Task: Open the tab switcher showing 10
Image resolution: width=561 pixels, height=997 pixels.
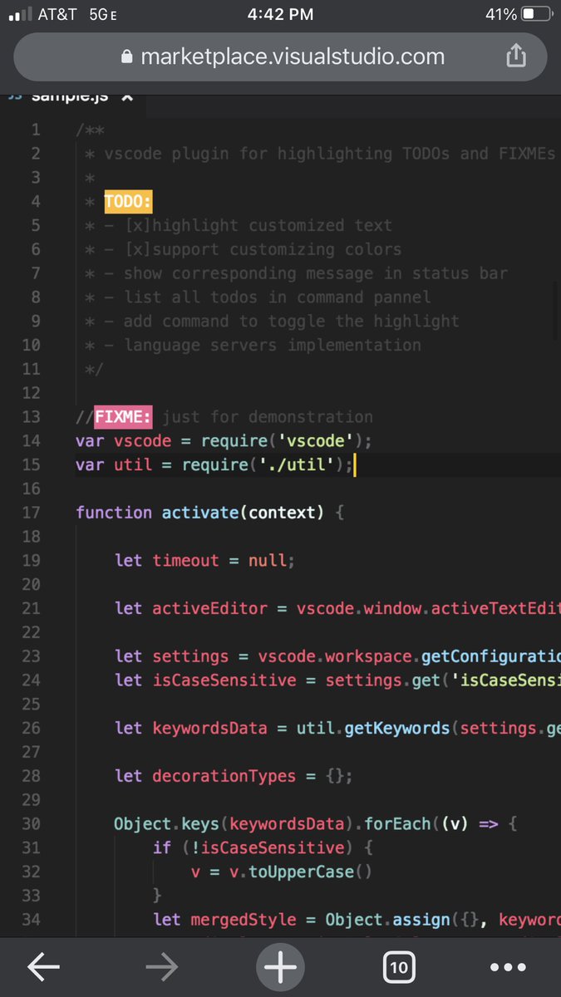Action: click(399, 967)
